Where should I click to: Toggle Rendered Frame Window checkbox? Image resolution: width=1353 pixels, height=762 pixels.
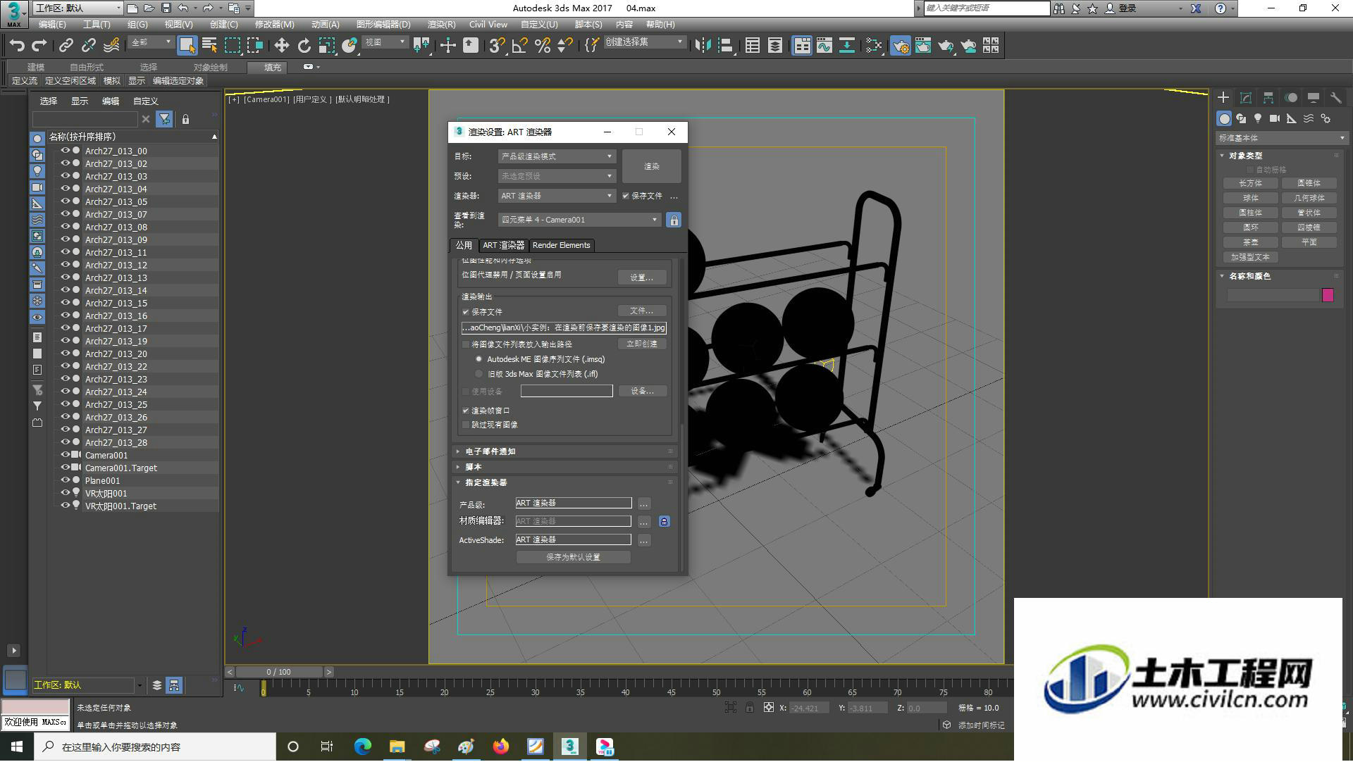(466, 411)
